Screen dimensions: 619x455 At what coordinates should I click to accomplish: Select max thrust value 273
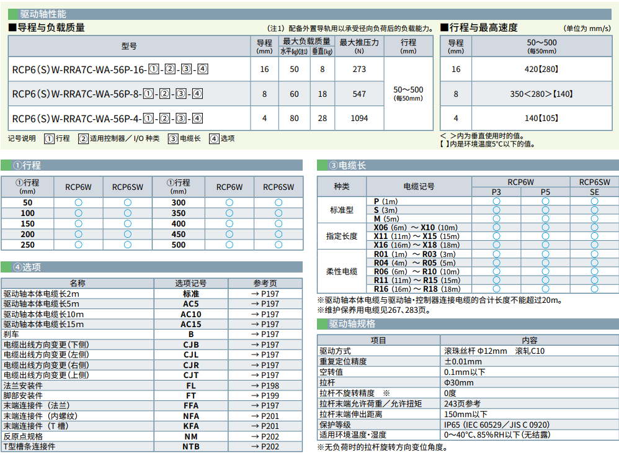[359, 70]
